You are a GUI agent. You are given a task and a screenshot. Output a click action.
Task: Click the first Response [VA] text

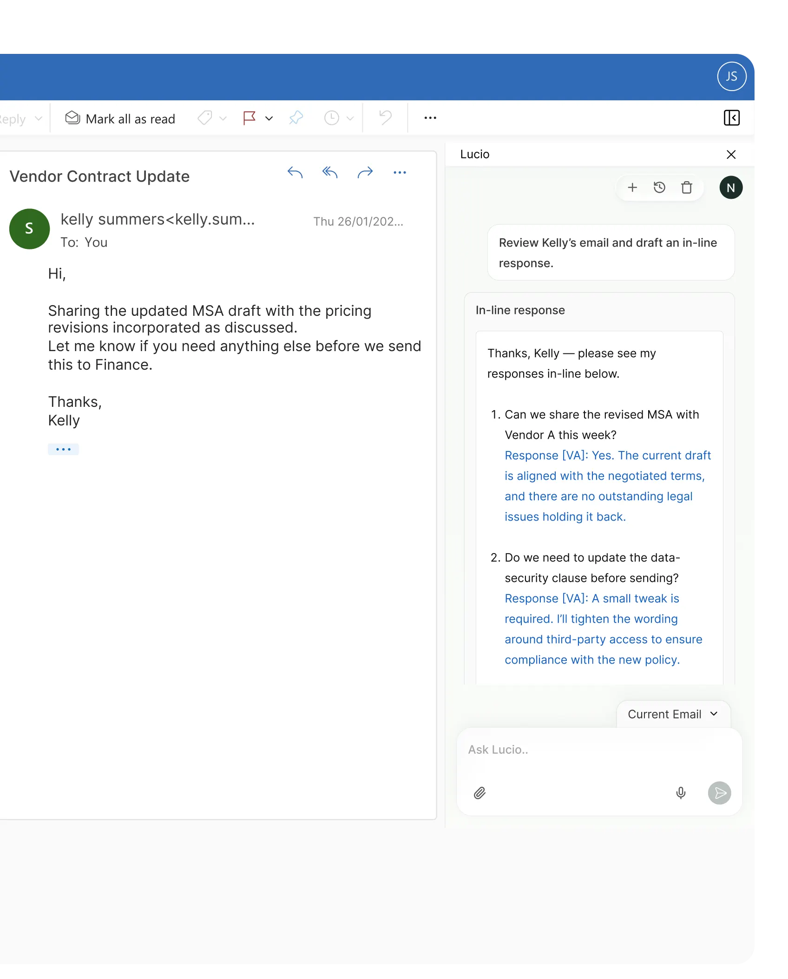tap(608, 486)
